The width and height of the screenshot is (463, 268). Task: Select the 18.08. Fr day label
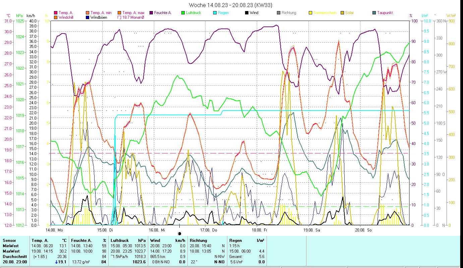tap(260, 230)
